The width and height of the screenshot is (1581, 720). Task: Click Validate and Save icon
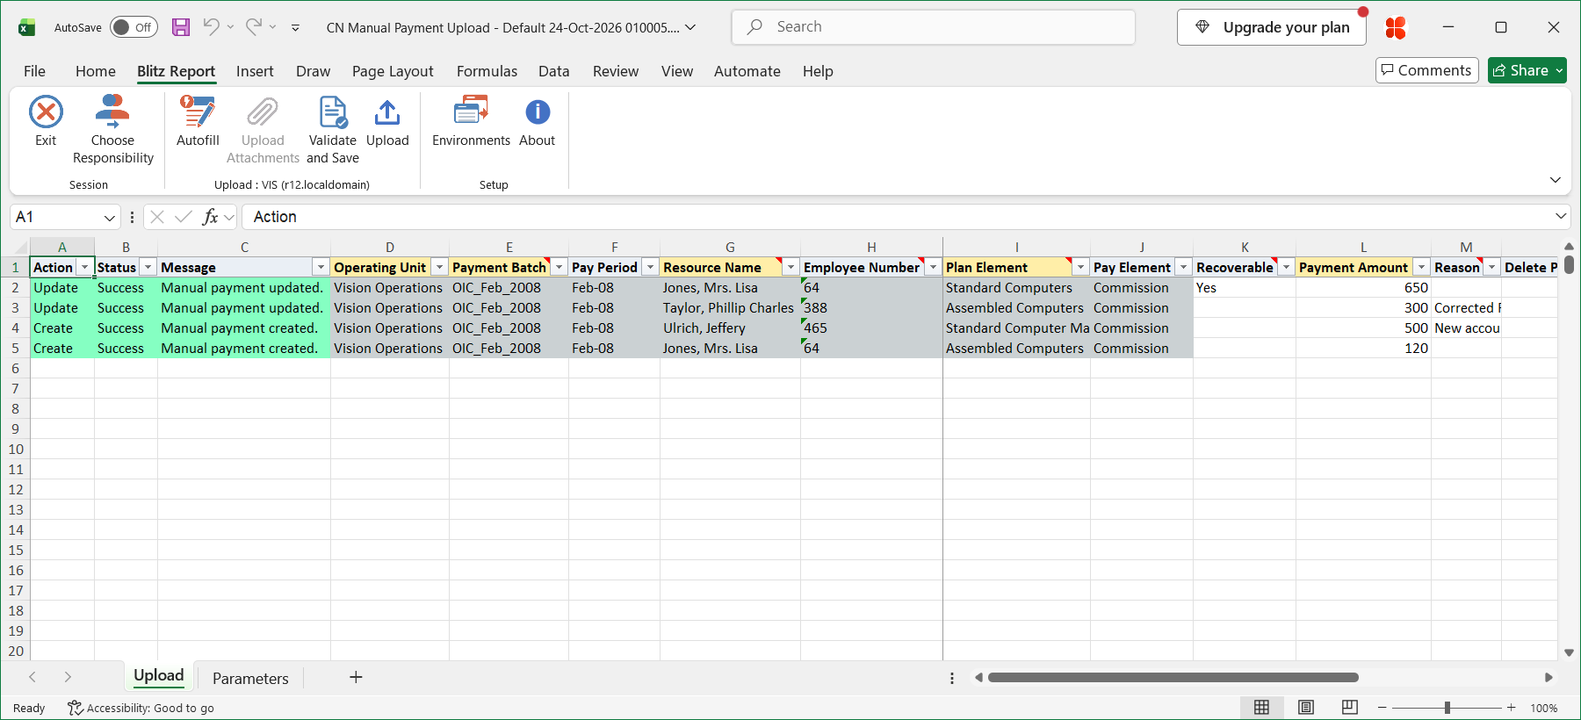333,112
